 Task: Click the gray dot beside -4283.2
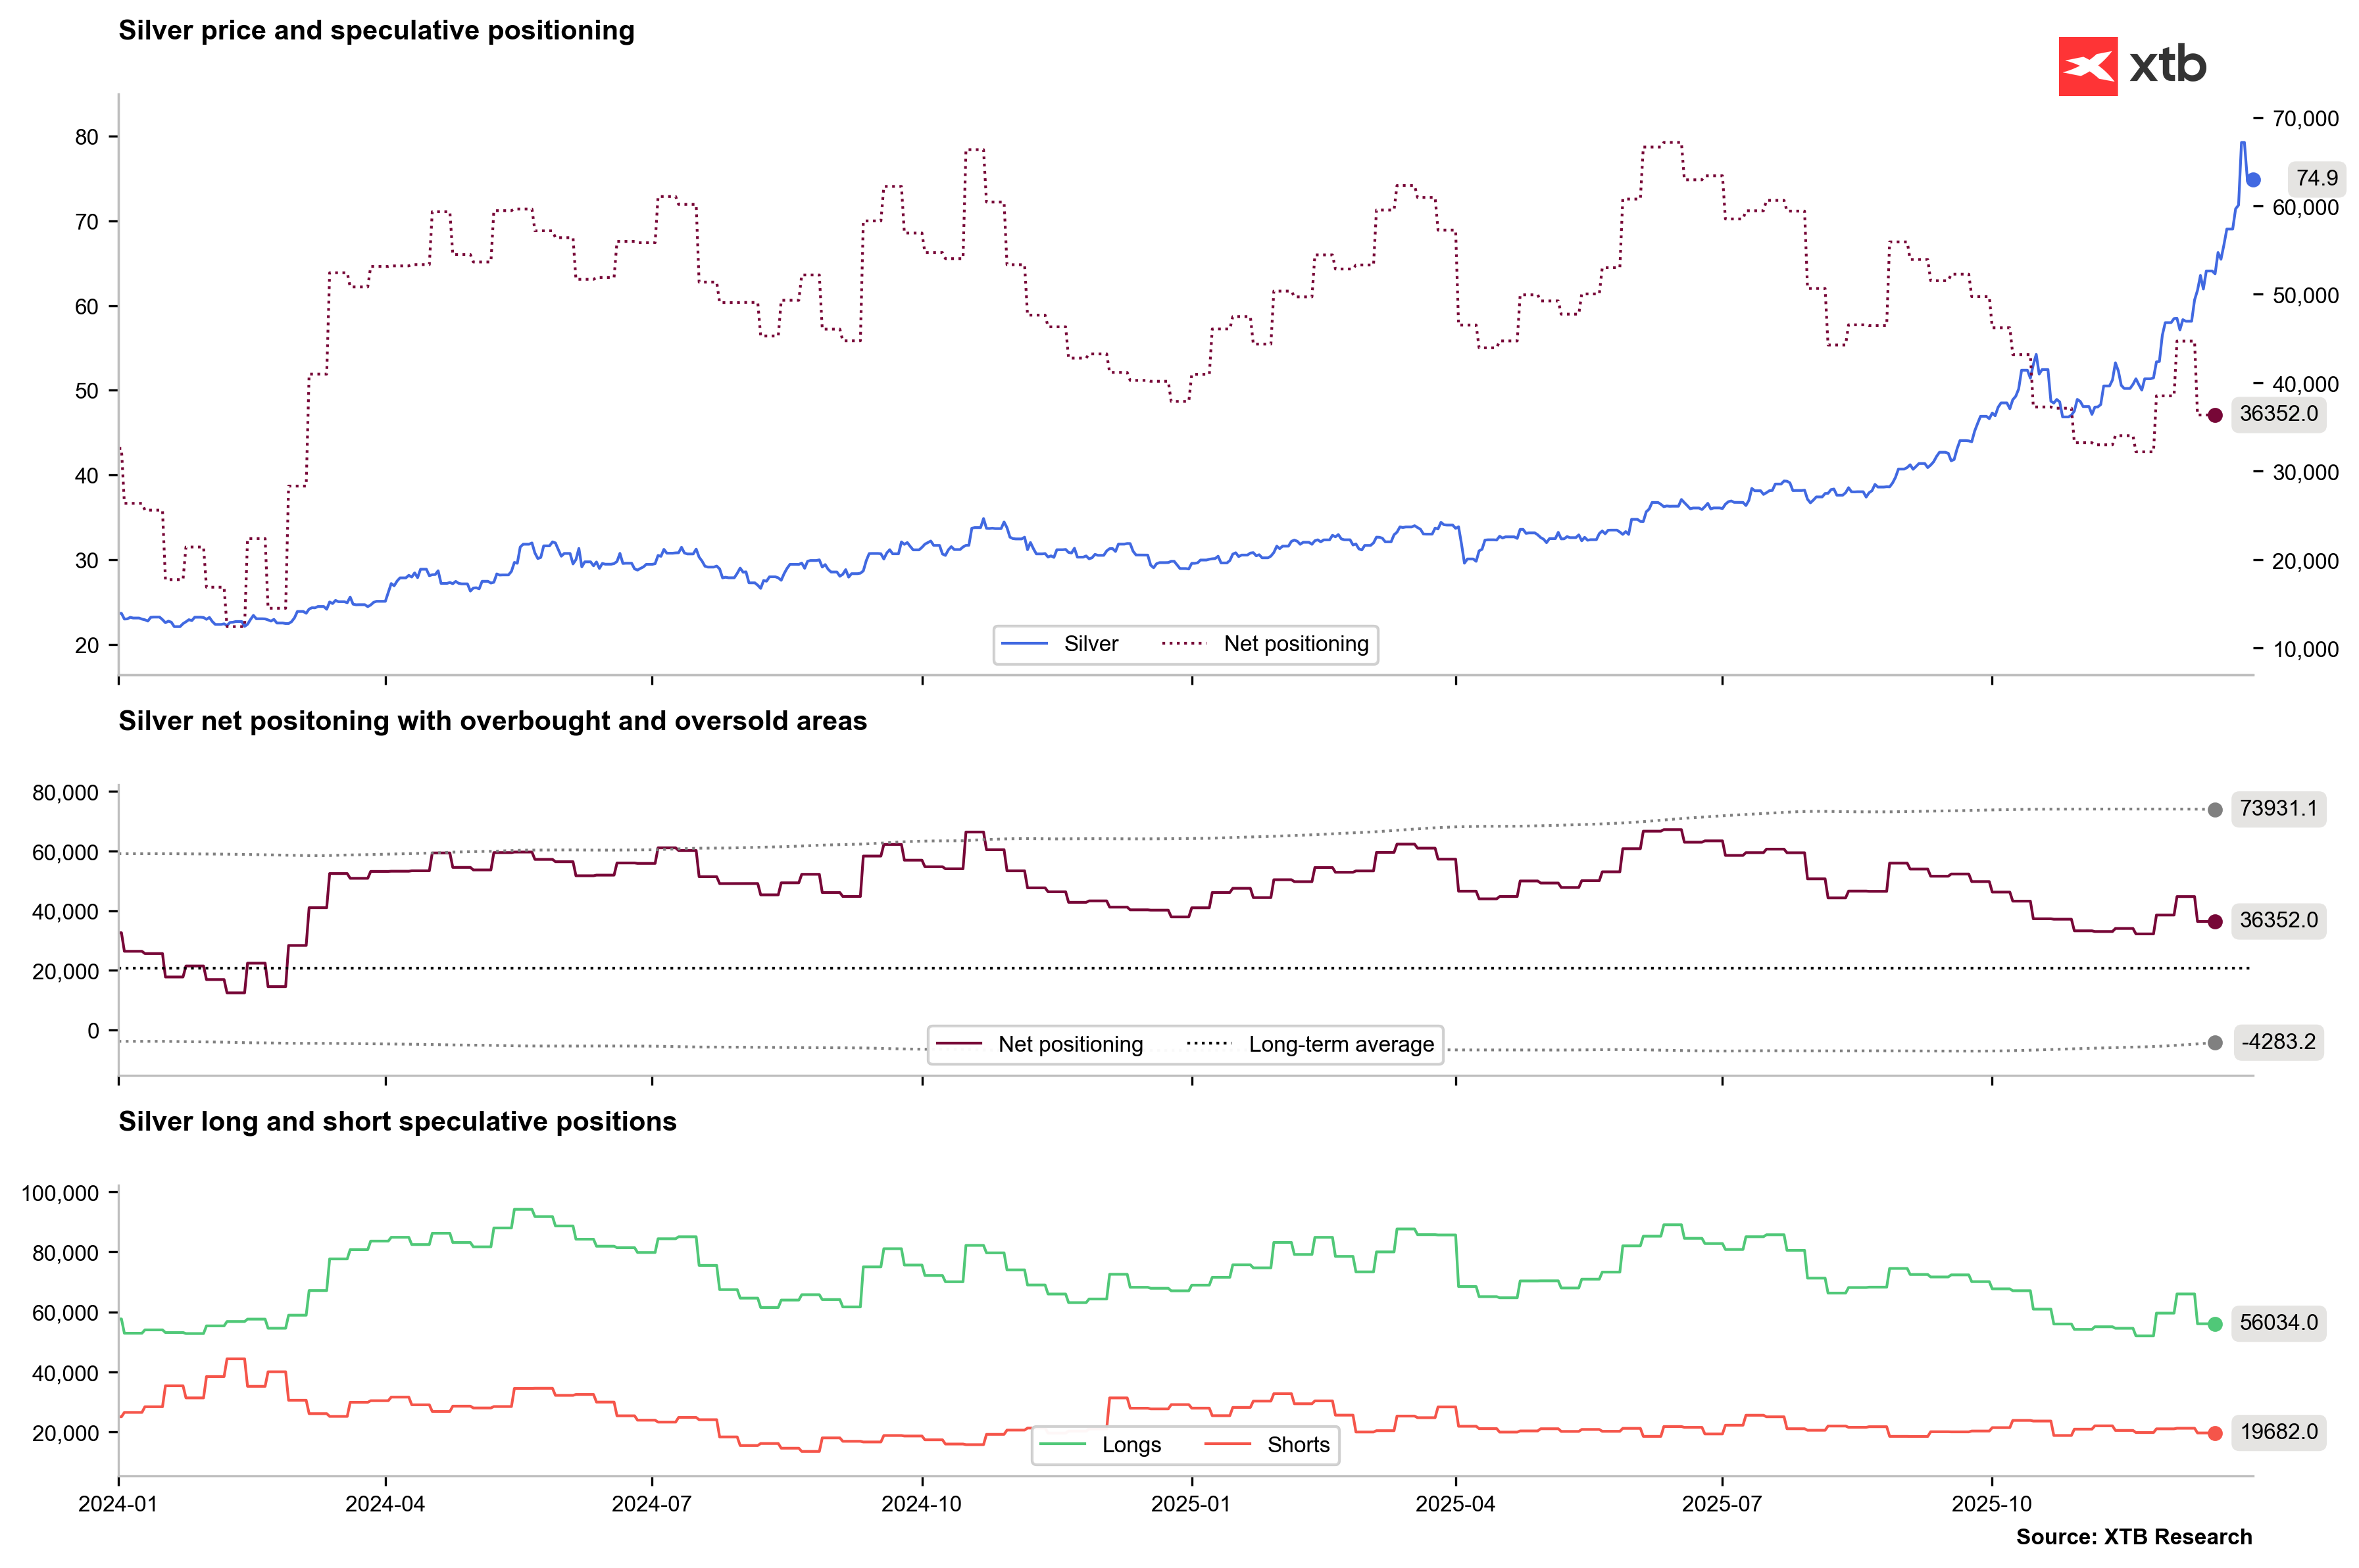(x=2214, y=1043)
